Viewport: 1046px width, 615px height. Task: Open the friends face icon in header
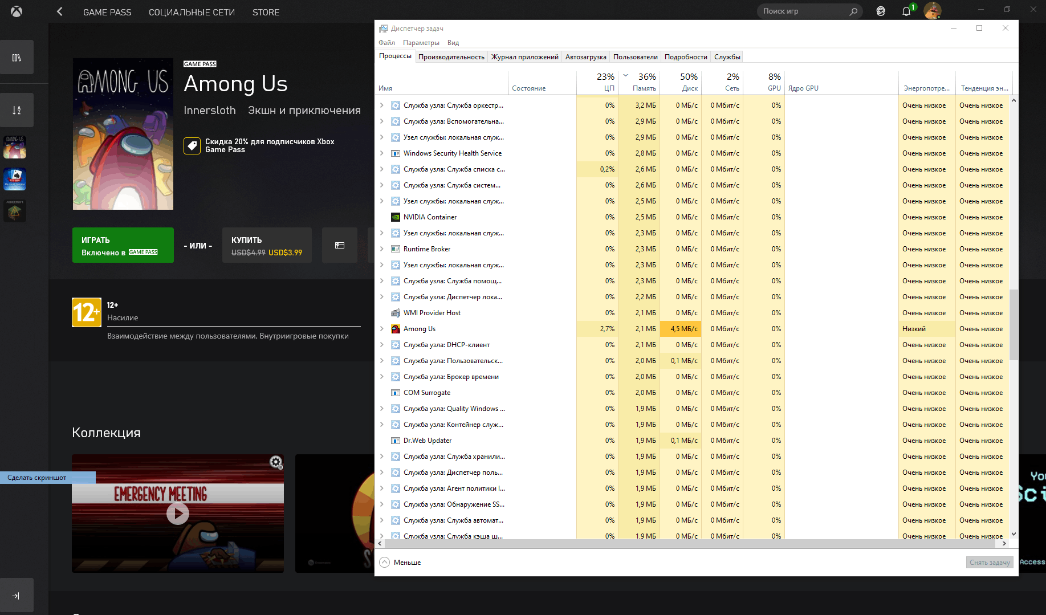point(881,11)
